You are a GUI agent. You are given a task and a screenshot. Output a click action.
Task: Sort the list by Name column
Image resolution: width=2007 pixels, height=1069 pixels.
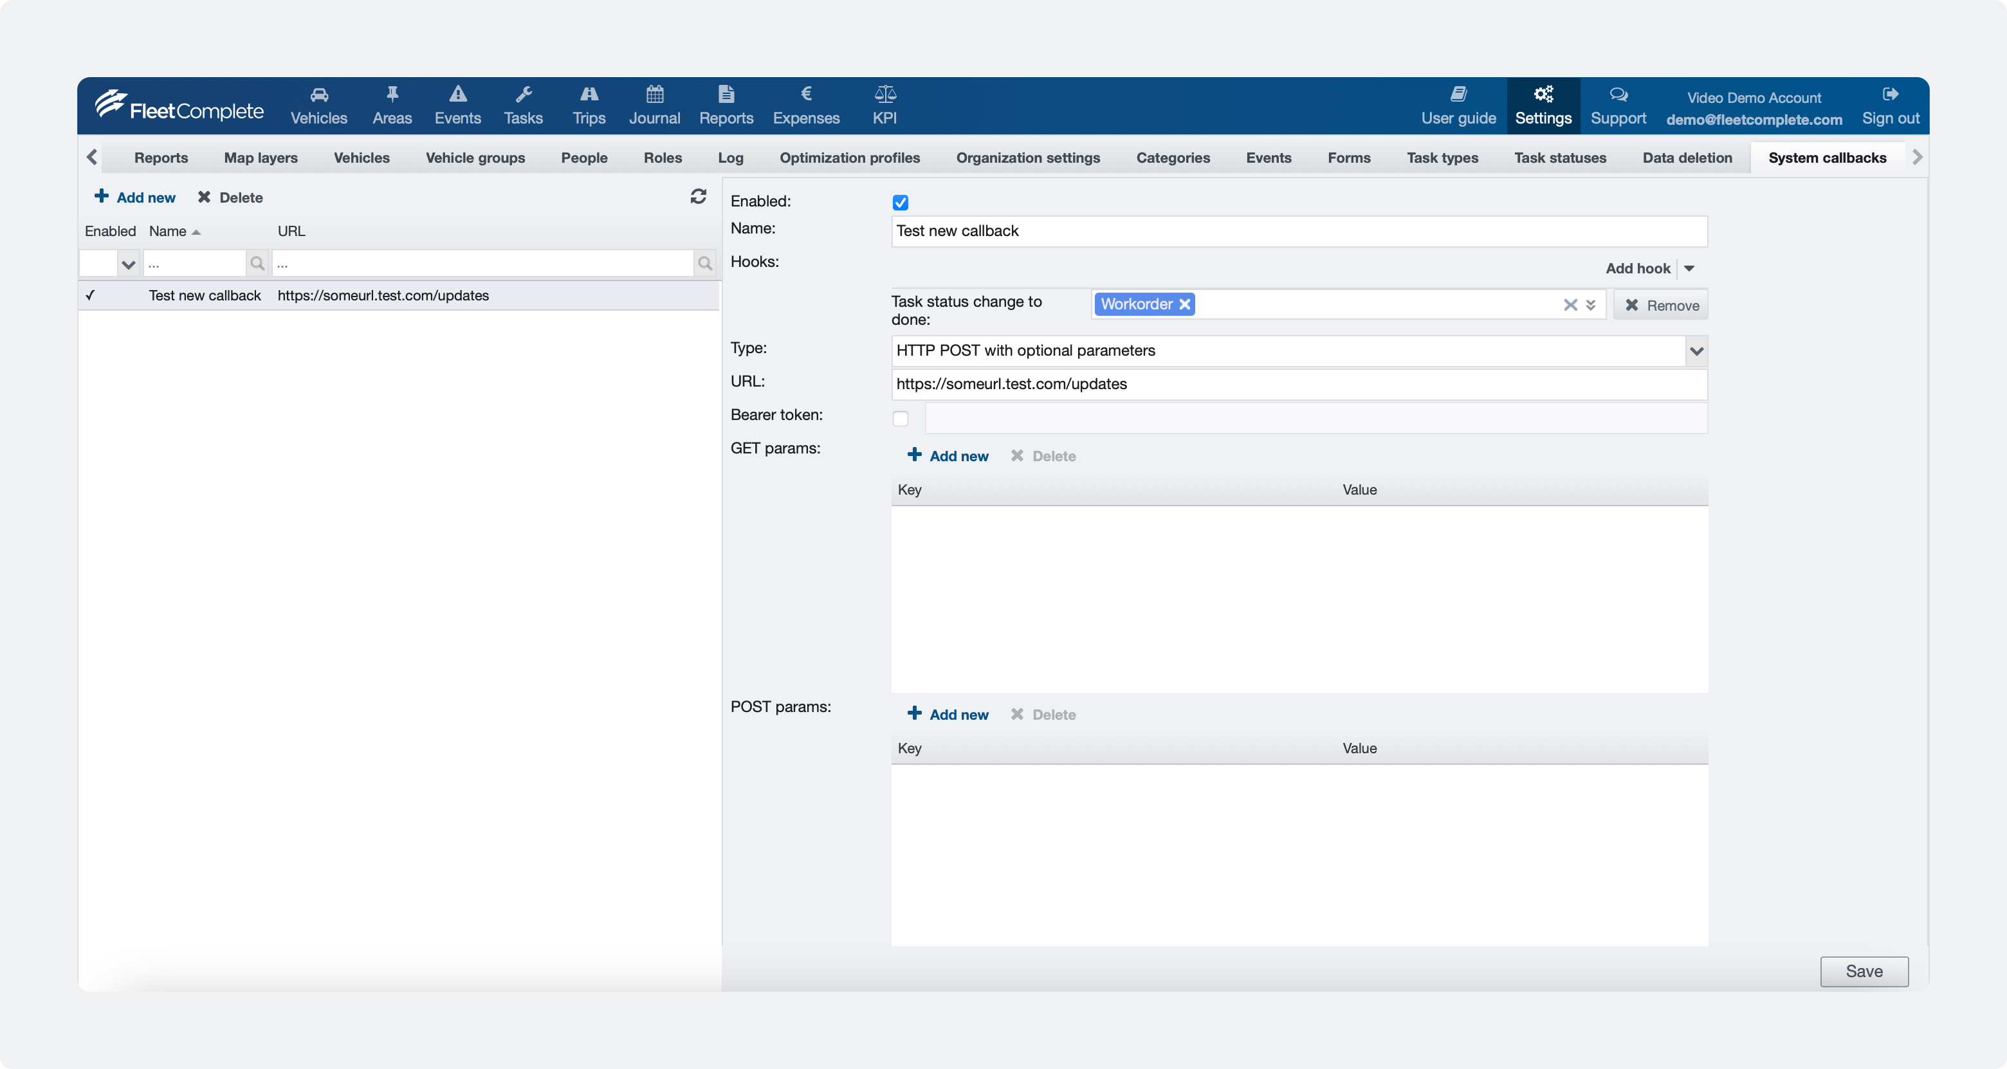pos(174,232)
